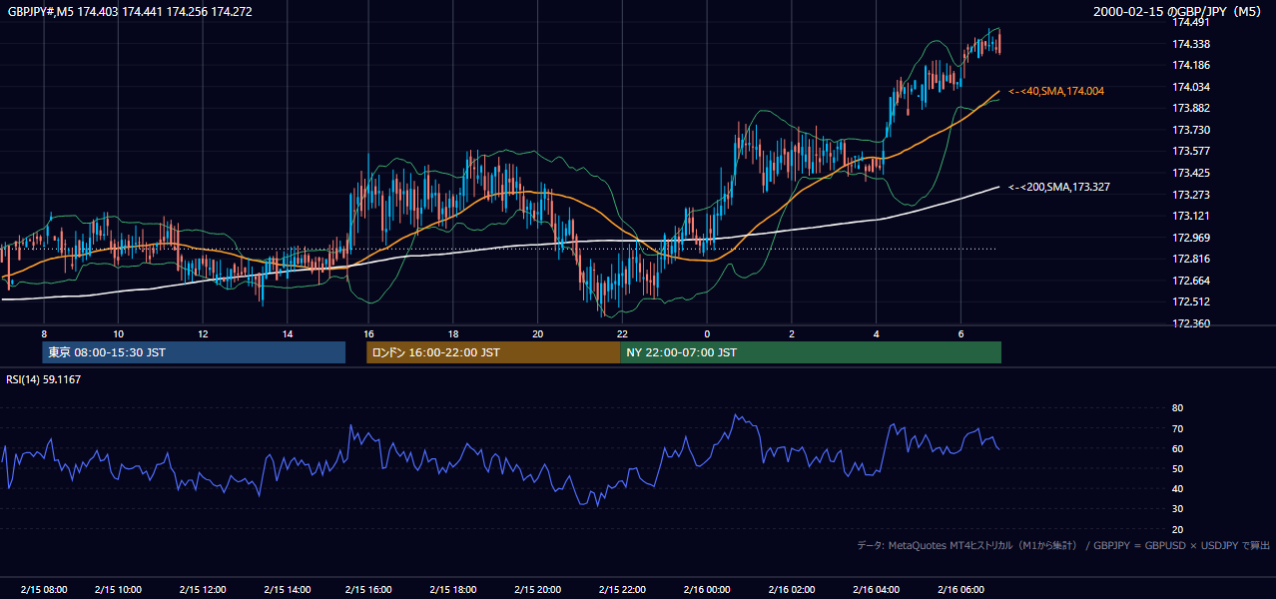The height and width of the screenshot is (599, 1276).
Task: Click the hour label 12 under price chart
Action: tap(203, 333)
